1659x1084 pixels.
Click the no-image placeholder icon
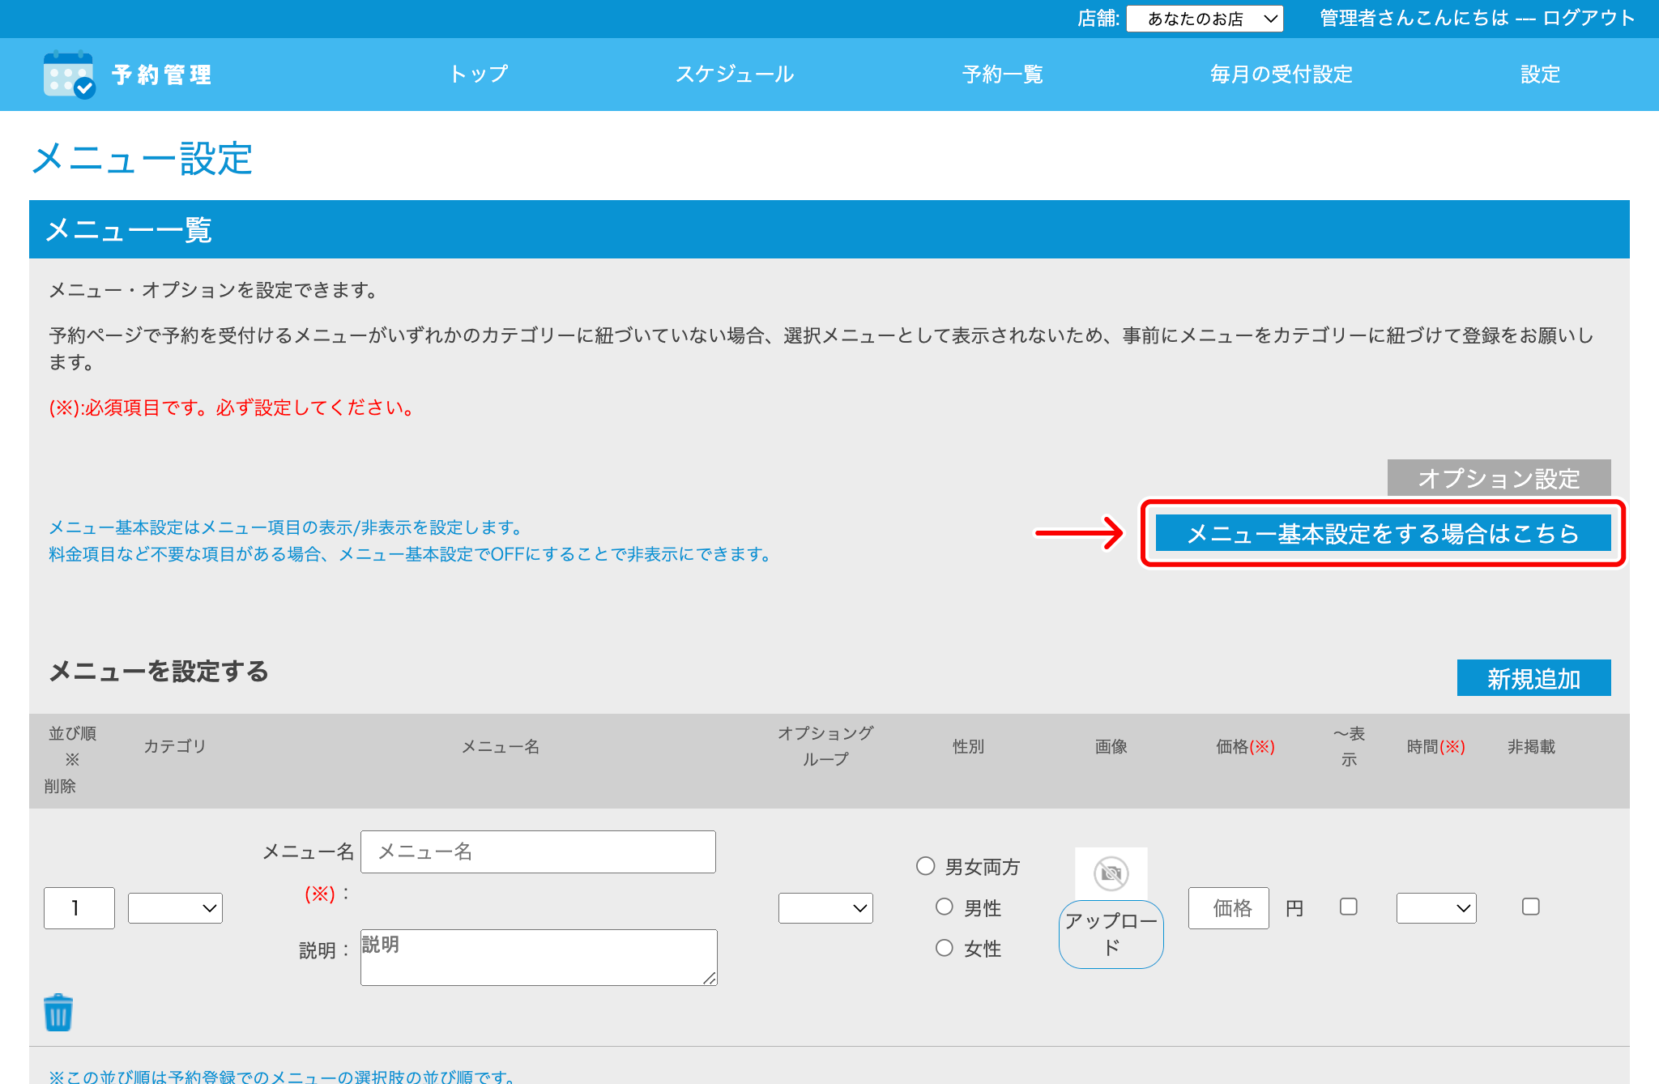[1111, 873]
